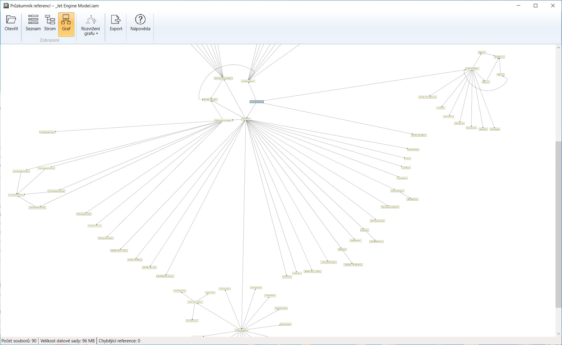
Task: Click the Otevřít folder icon
Action: (11, 23)
